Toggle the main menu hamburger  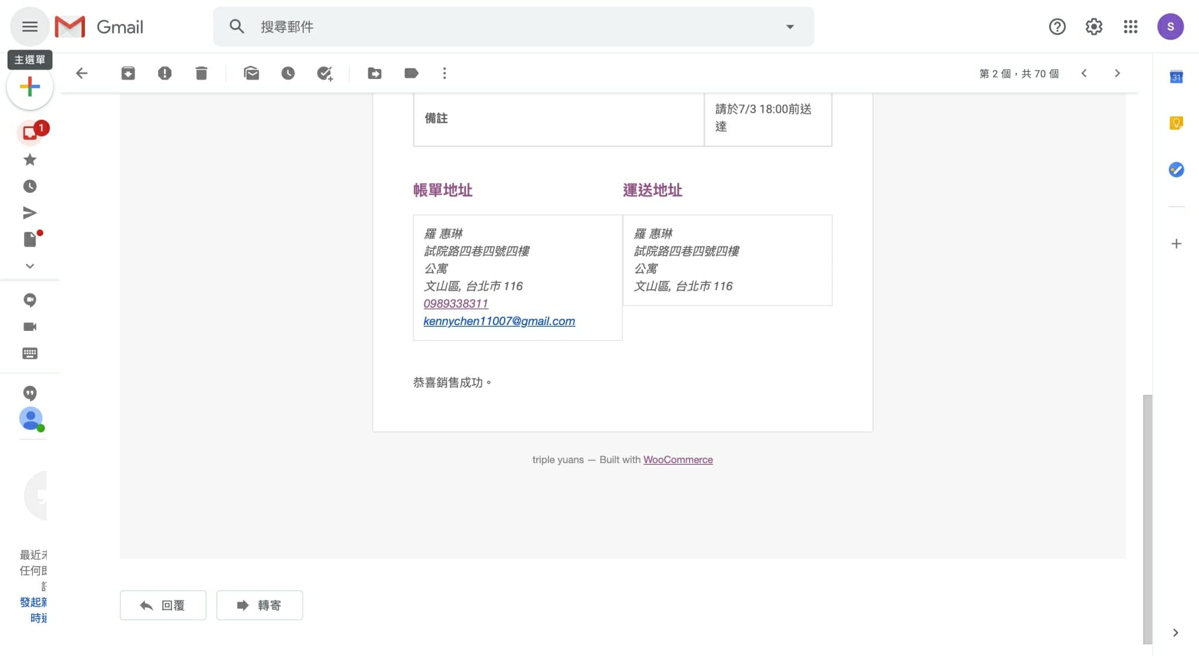(30, 26)
